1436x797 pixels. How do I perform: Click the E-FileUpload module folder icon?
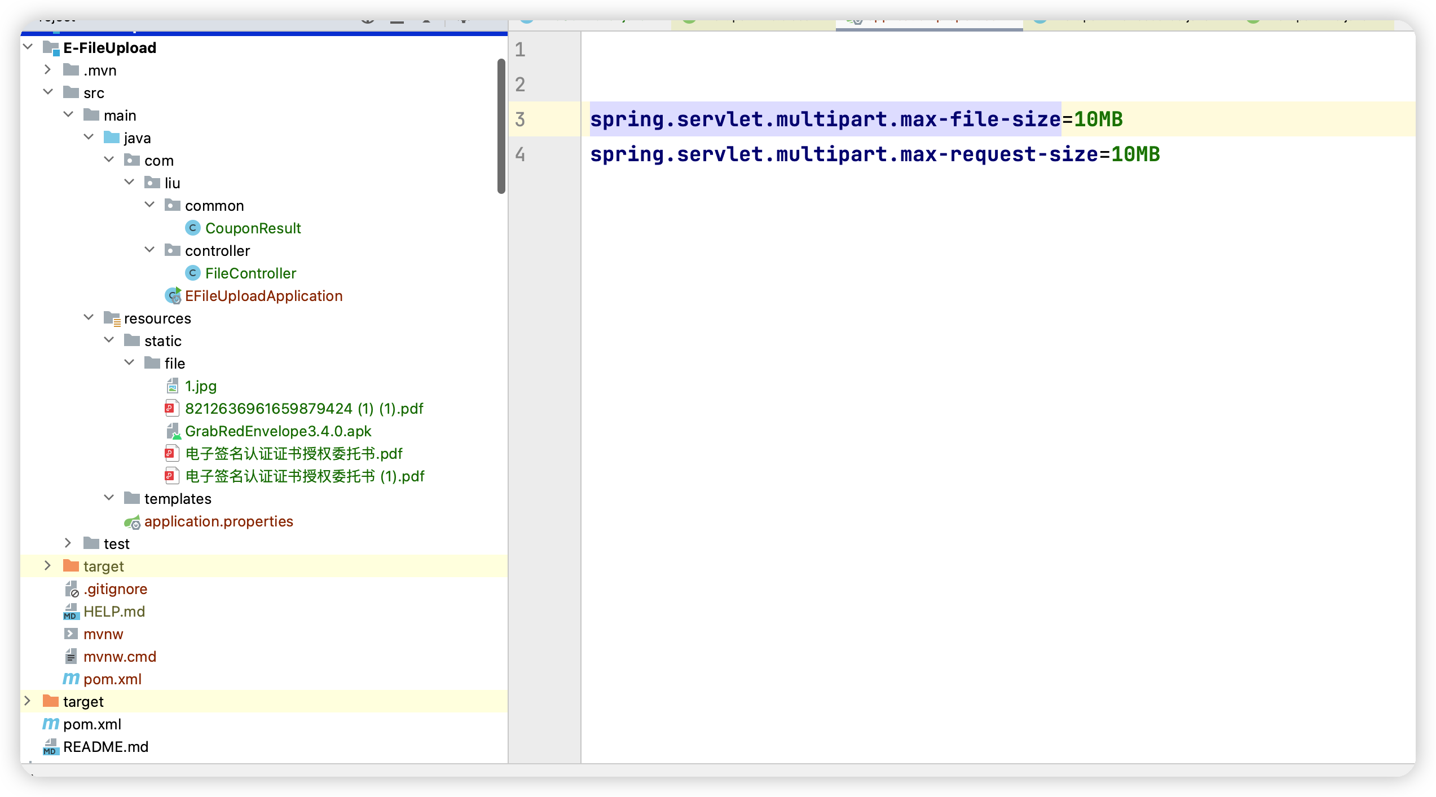pyautogui.click(x=51, y=48)
